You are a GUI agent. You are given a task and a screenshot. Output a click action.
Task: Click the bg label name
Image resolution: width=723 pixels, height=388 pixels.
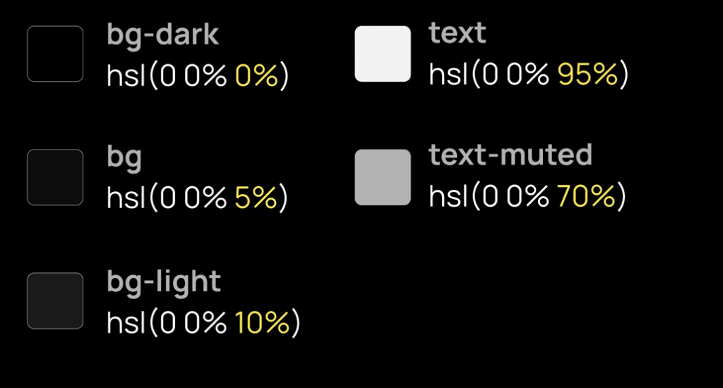click(124, 157)
